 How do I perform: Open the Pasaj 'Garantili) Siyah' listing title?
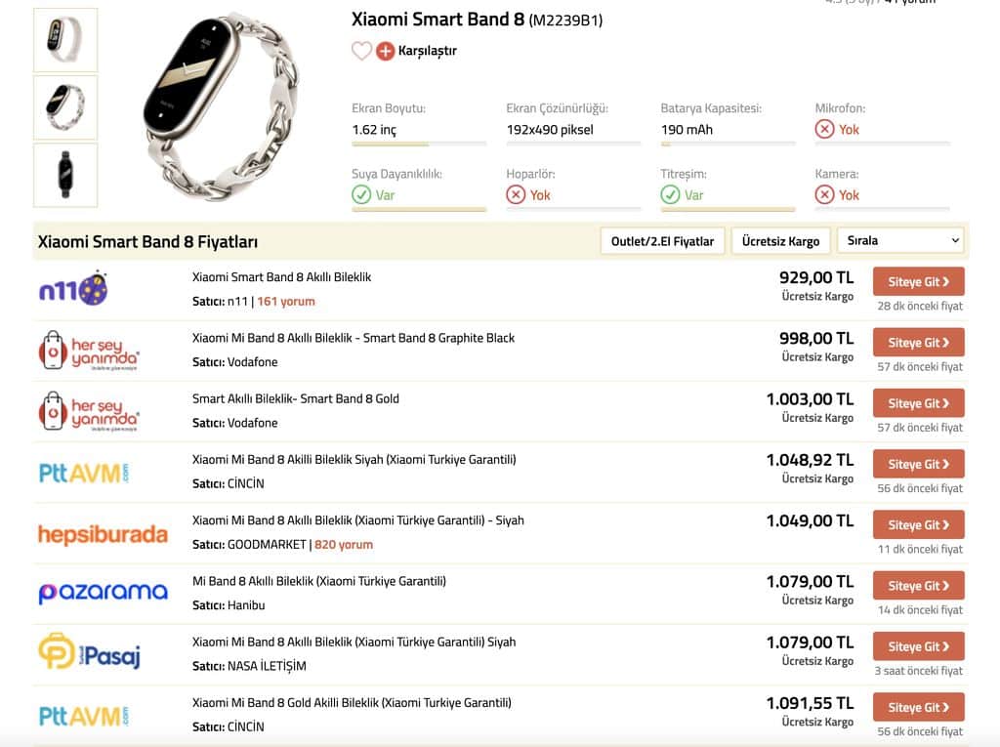pos(354,642)
